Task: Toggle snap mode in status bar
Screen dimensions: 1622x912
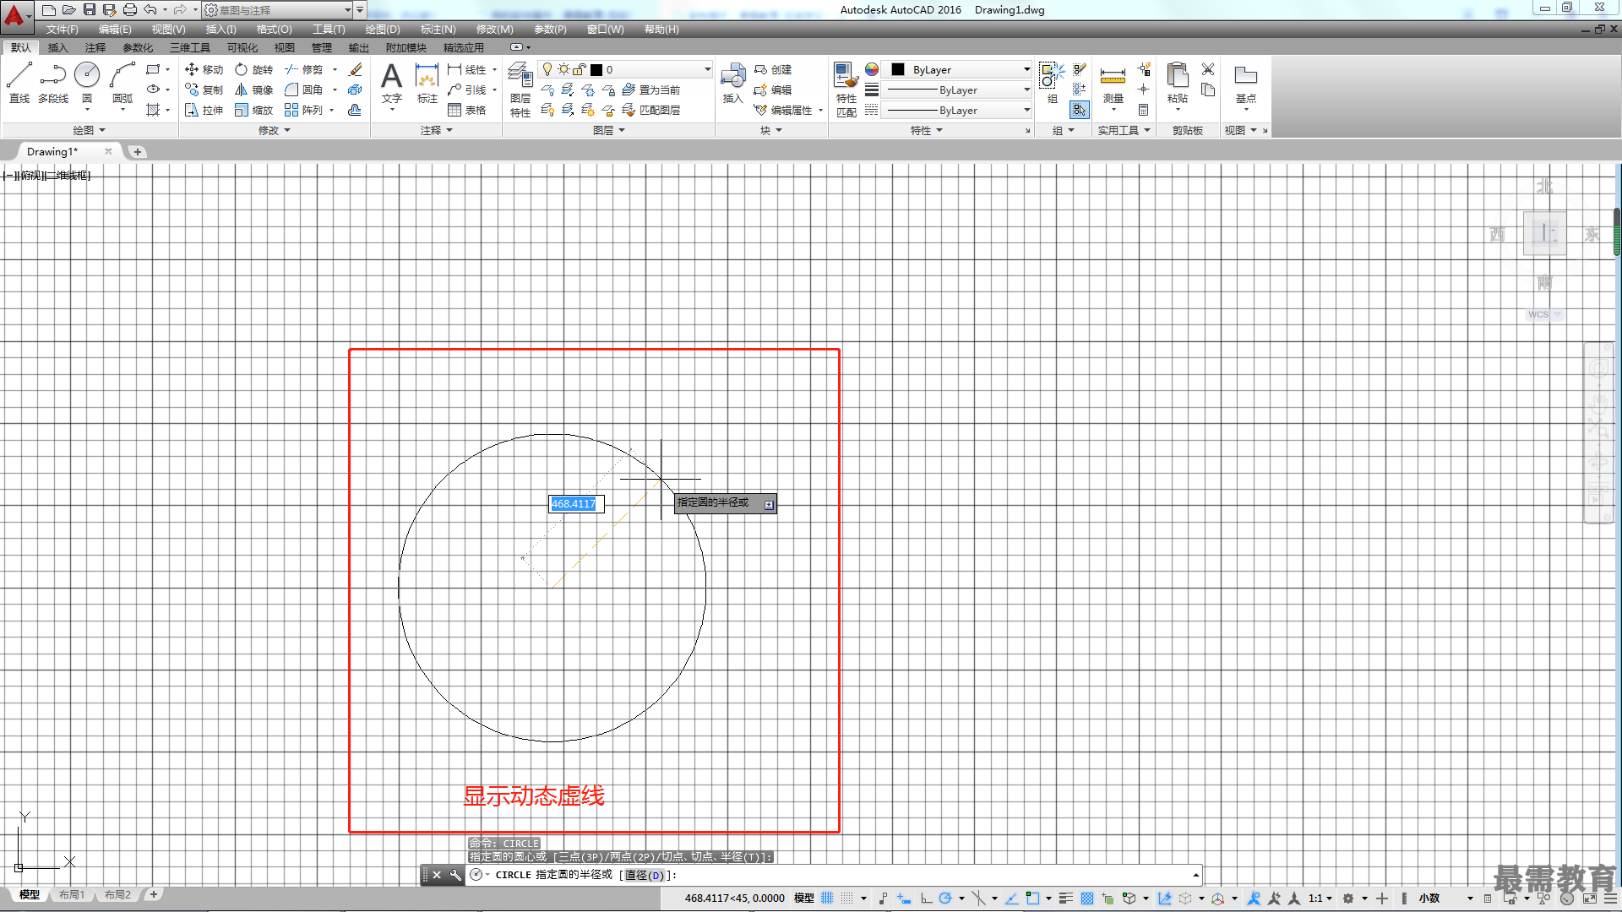Action: tap(847, 898)
